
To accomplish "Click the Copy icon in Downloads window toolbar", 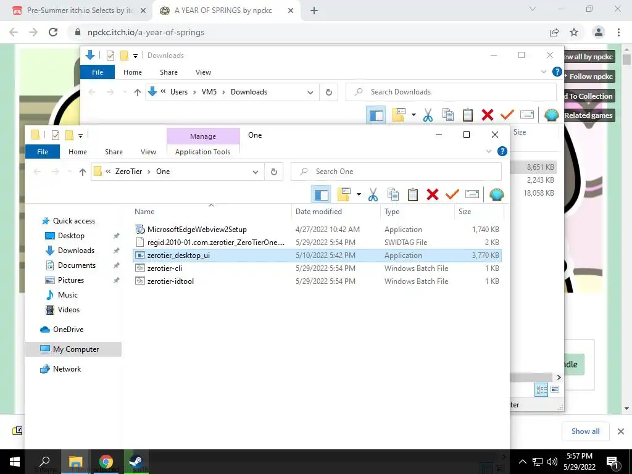I will tap(448, 115).
